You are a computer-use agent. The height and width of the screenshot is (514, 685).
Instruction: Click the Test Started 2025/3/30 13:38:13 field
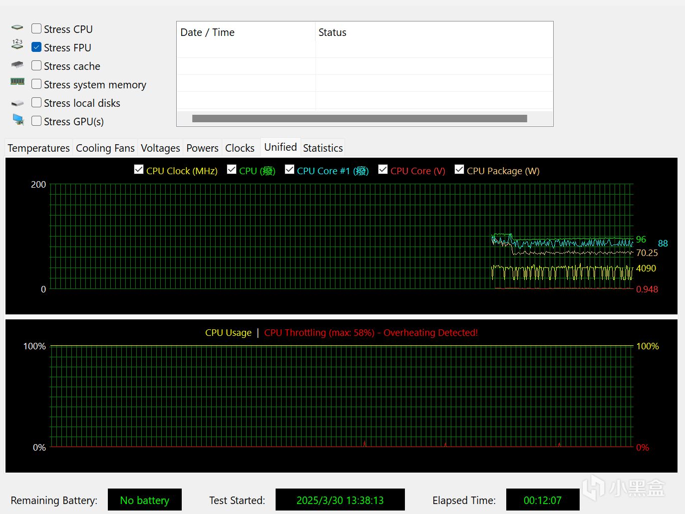click(x=340, y=500)
